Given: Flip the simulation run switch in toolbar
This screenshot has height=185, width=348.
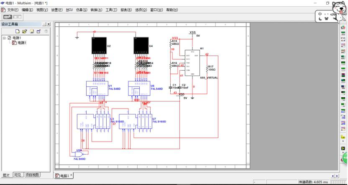Looking at the screenshot, I should [8, 17].
